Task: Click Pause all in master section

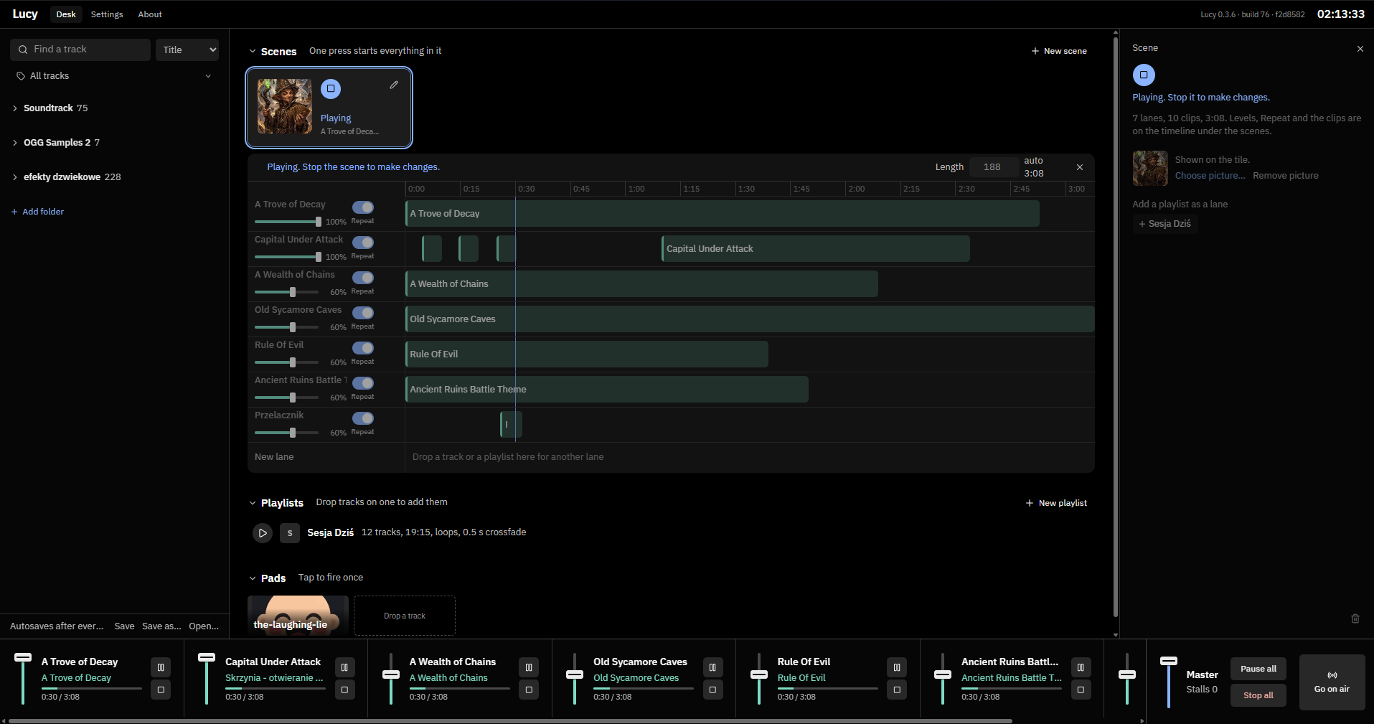Action: click(1258, 669)
